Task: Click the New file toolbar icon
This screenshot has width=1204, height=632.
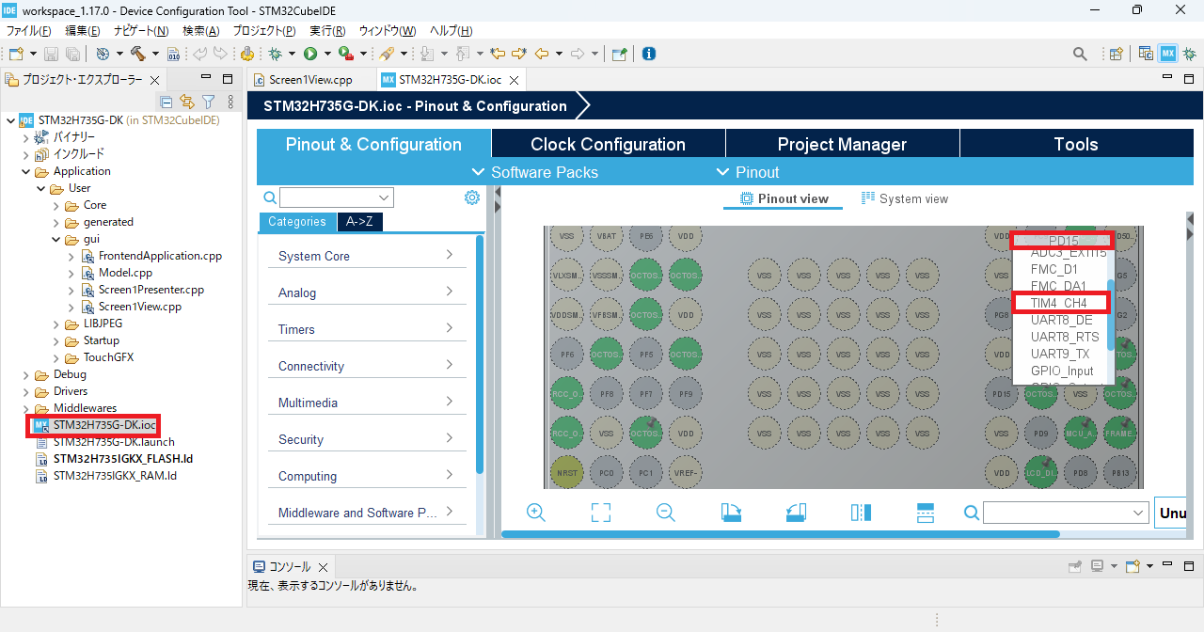Action: point(16,54)
